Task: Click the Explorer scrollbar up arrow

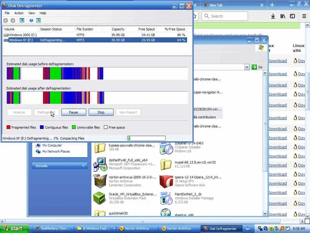Action: click(x=265, y=73)
